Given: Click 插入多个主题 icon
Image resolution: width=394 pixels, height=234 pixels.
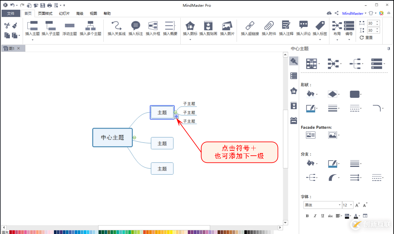Looking at the screenshot, I should [x=90, y=26].
